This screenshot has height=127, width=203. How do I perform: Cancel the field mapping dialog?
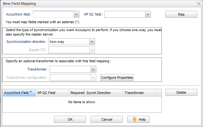point(107,119)
